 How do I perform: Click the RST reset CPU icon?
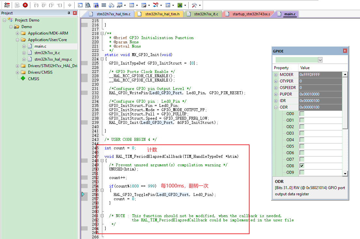click(7, 5)
